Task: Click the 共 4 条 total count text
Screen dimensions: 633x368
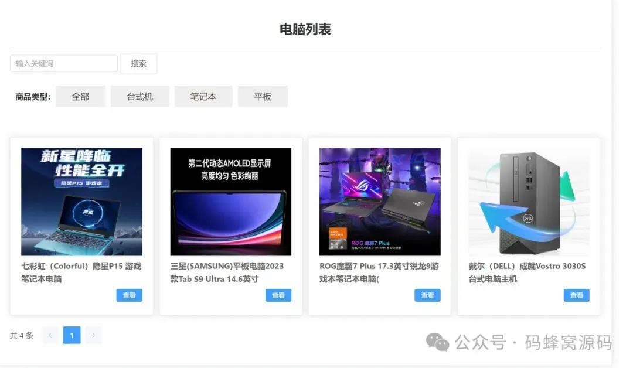Action: pos(22,335)
